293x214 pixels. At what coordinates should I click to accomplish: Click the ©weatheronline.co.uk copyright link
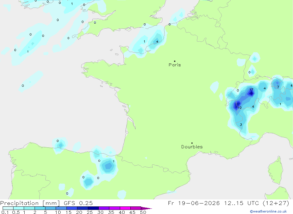click(x=268, y=211)
